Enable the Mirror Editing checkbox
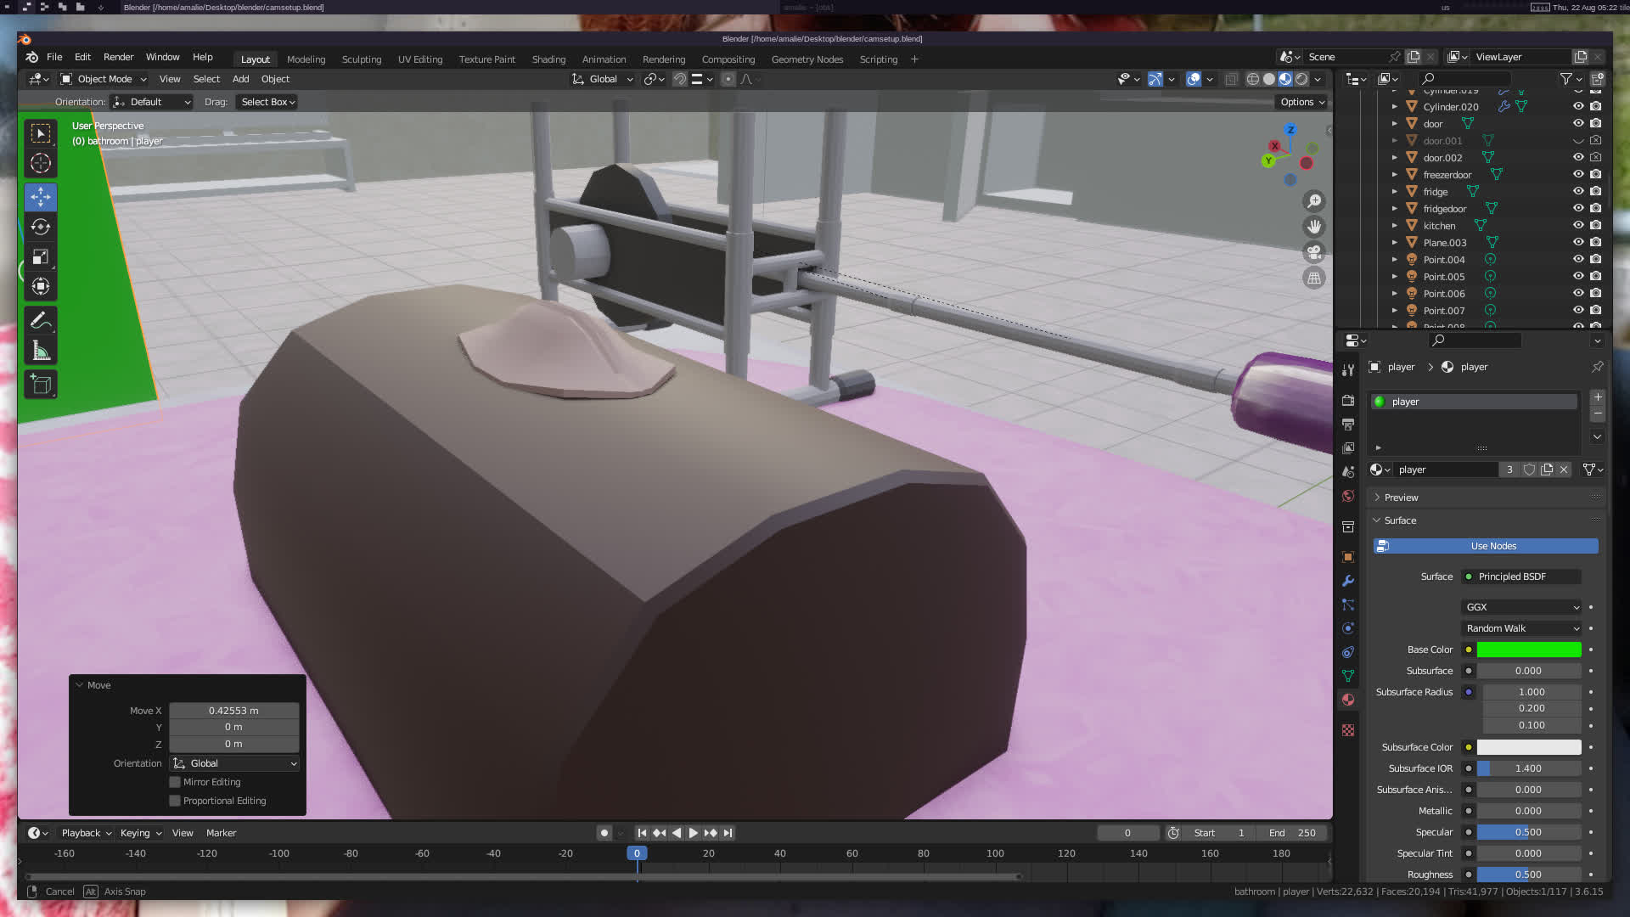The image size is (1630, 917). (x=175, y=782)
